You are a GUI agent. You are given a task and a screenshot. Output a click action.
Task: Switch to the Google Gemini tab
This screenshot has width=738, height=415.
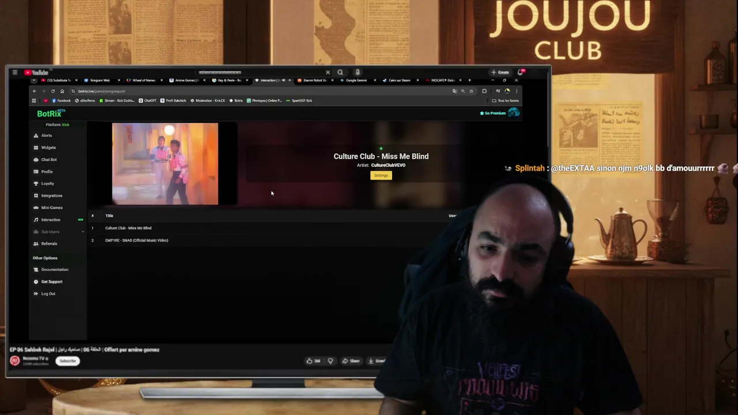356,81
